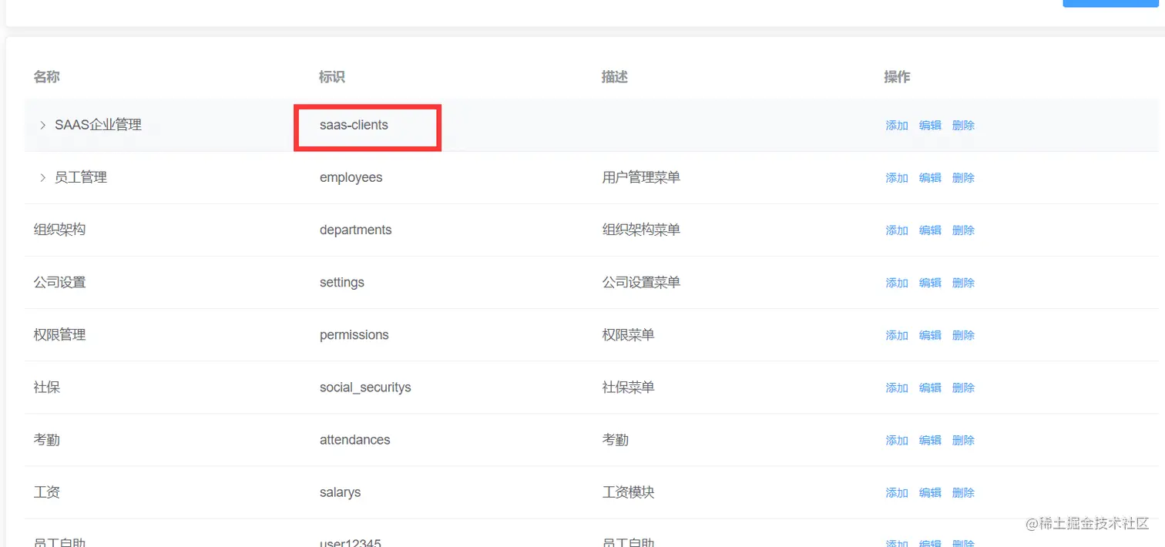Click 删除 in the 权限管理 row

click(963, 335)
